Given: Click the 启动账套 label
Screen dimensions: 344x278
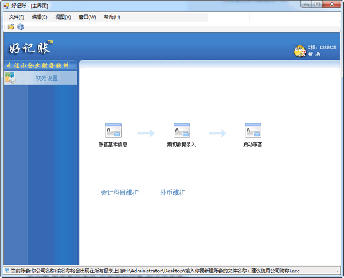Looking at the screenshot, I should click(x=252, y=145).
